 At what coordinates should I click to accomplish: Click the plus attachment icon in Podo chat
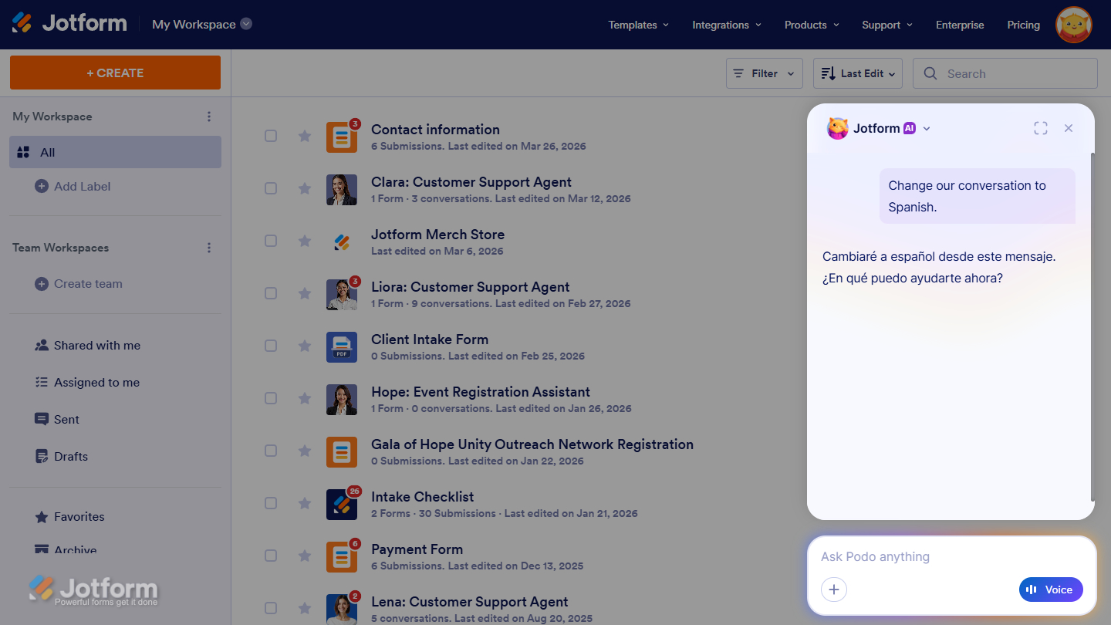click(x=834, y=589)
